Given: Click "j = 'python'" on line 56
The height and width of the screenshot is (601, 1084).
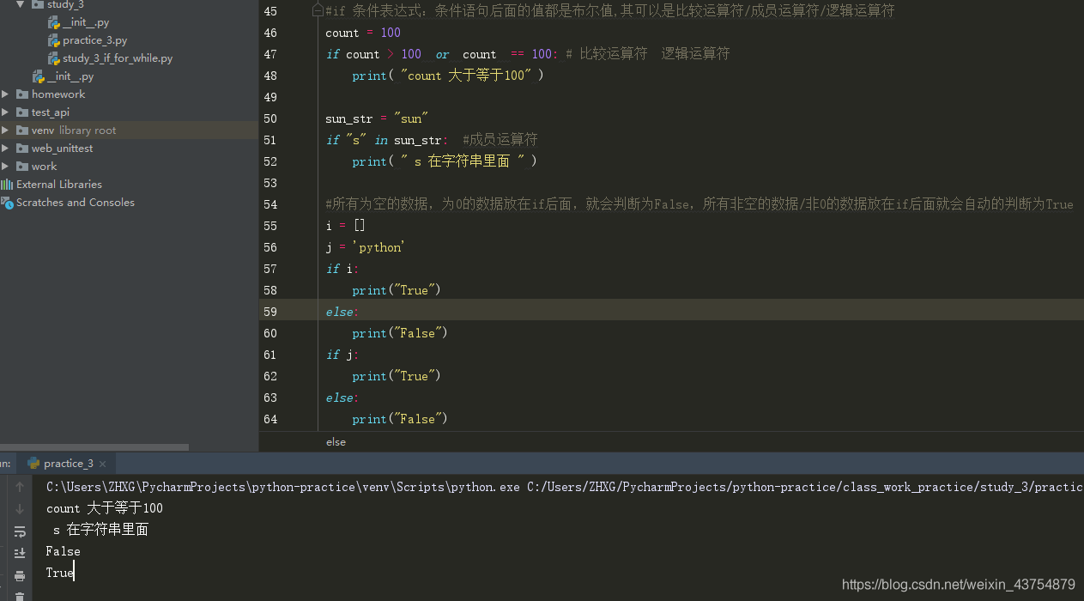Looking at the screenshot, I should click(365, 247).
